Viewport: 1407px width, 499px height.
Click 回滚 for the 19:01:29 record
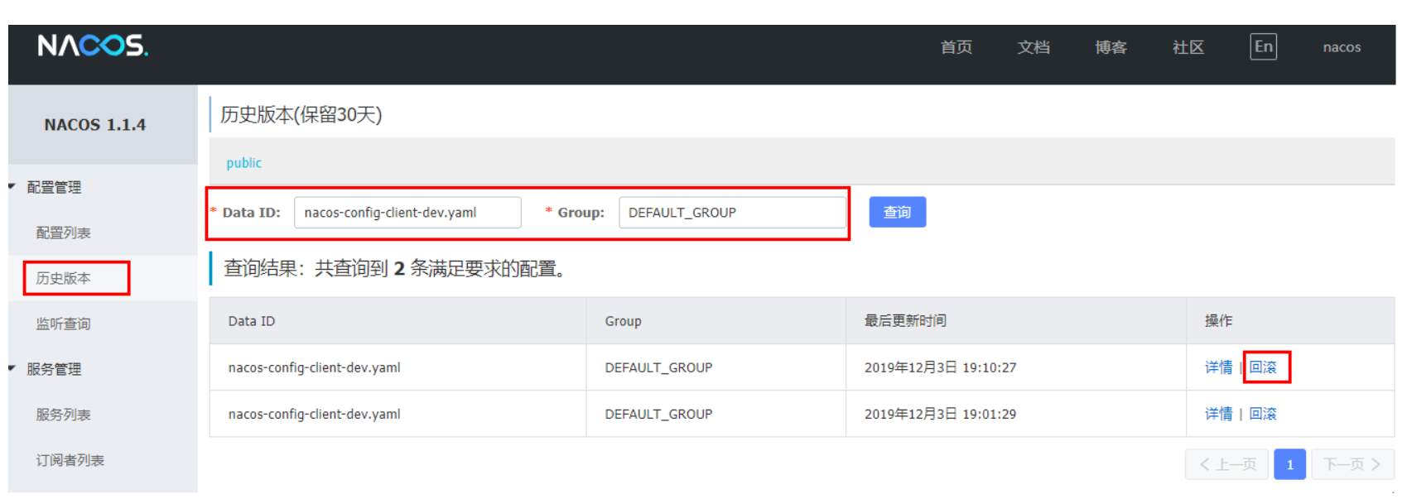pos(1263,414)
